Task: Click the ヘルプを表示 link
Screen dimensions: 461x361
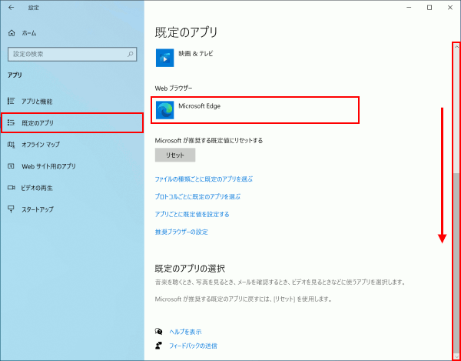Action: point(185,332)
